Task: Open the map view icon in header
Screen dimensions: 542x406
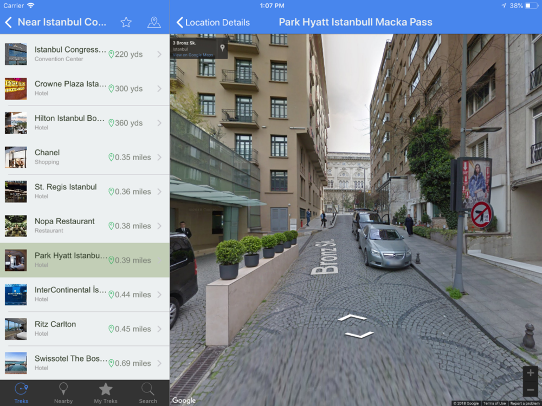Action: coord(154,22)
